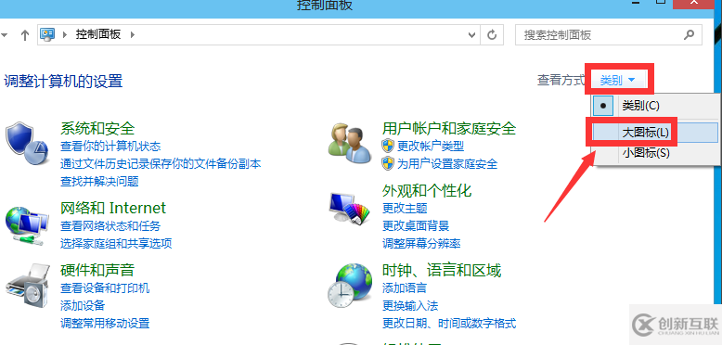Open 调整常用移动设置 link

point(105,323)
